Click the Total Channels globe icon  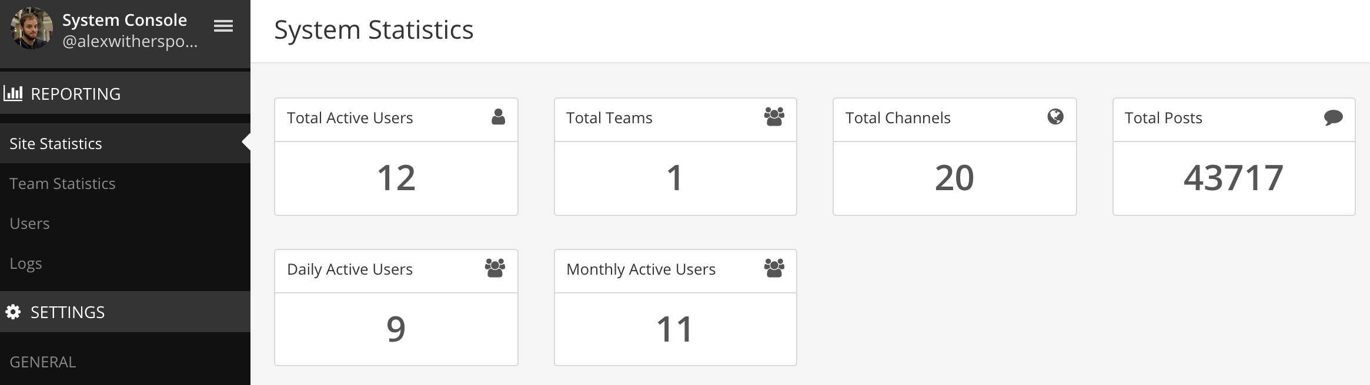1055,117
